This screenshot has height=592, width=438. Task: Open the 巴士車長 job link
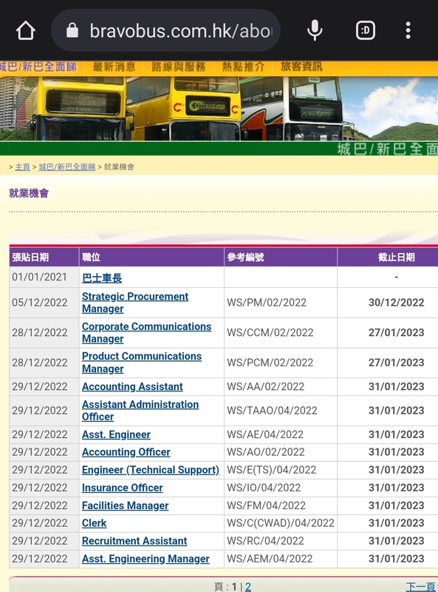pyautogui.click(x=102, y=278)
